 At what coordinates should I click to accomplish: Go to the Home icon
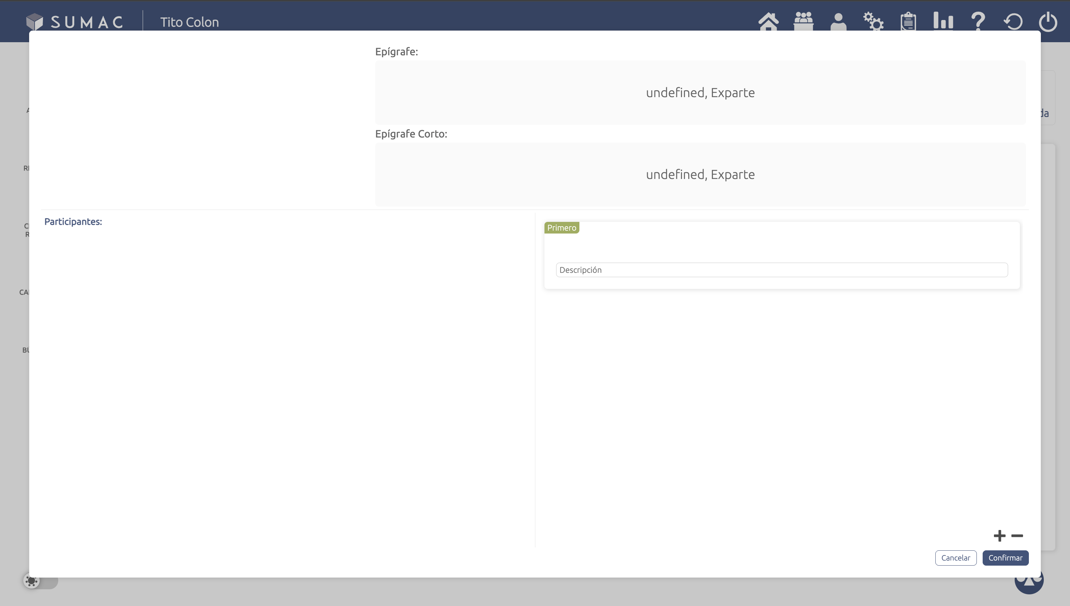pos(768,21)
